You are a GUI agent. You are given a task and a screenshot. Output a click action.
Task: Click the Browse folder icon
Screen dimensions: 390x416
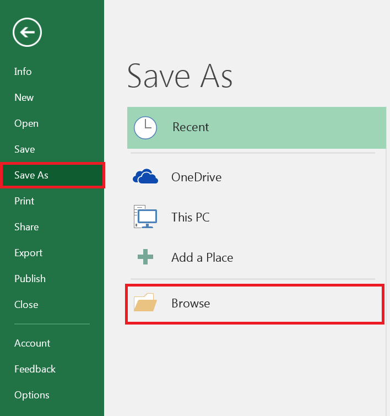tap(145, 303)
